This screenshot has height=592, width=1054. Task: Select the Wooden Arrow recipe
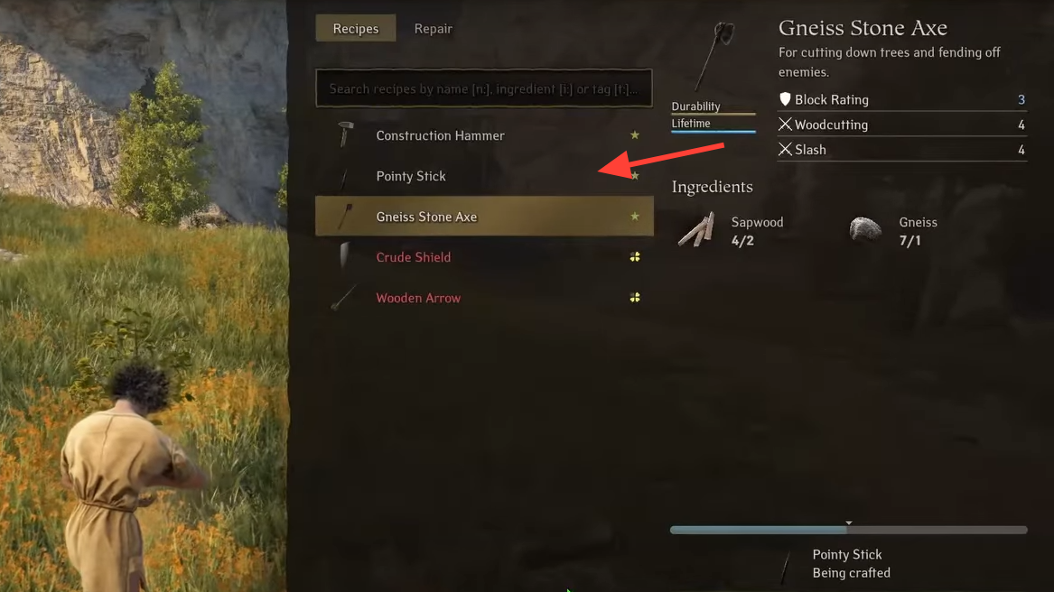pos(484,298)
